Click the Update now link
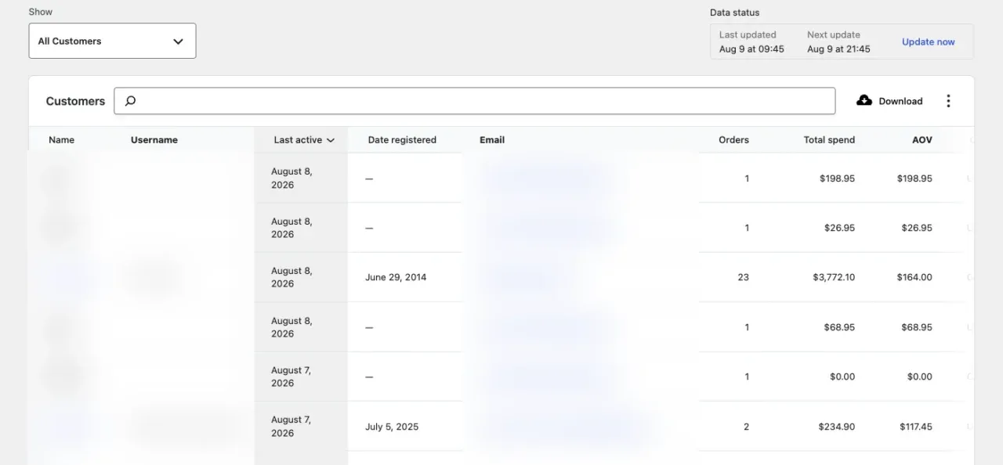Screen dimensions: 1003x465 tap(928, 41)
